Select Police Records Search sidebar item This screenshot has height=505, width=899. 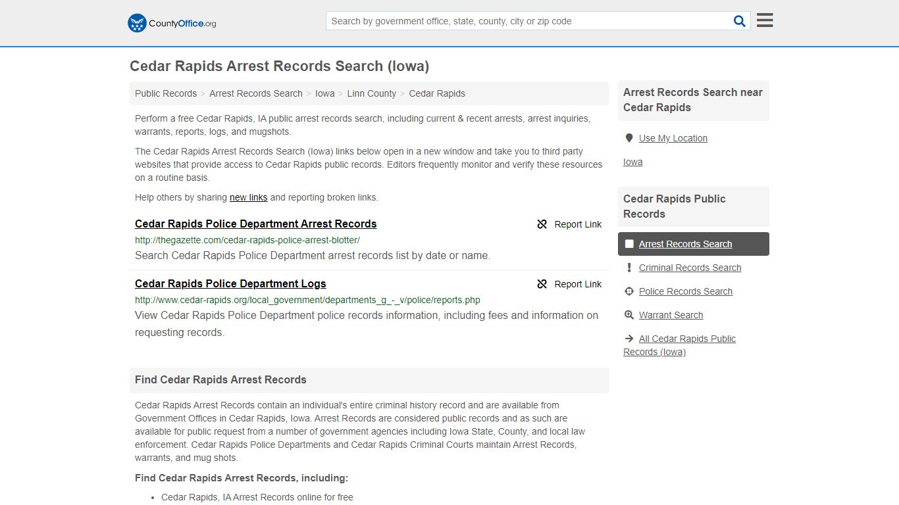pyautogui.click(x=686, y=291)
